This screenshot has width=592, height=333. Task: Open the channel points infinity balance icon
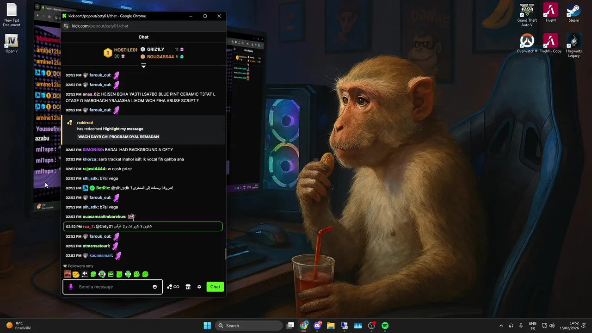173,287
